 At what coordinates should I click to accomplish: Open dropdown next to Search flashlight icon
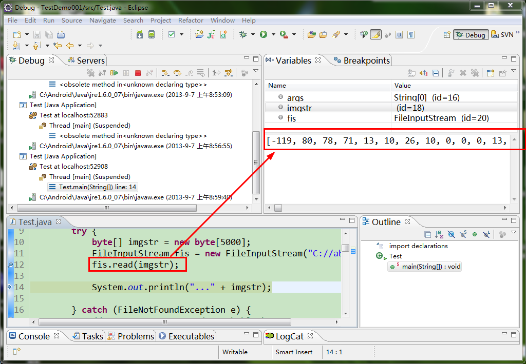346,34
